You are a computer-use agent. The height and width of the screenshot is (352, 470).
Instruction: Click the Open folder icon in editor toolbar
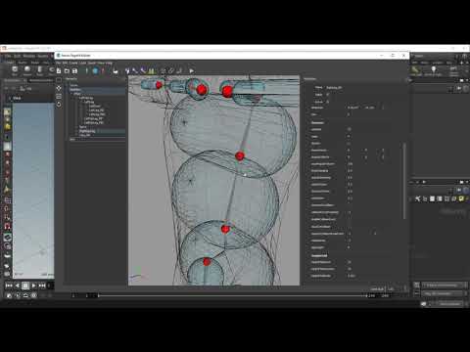(67, 70)
